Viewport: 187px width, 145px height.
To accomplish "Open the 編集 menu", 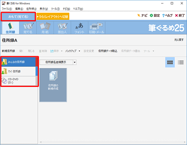I will (19, 9).
